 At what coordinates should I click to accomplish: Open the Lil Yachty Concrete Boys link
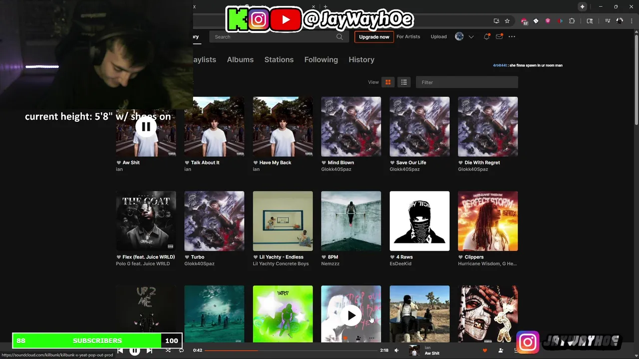pyautogui.click(x=281, y=263)
